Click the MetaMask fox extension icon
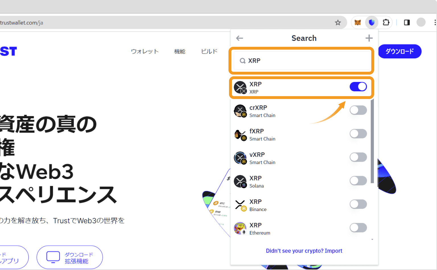This screenshot has width=437, height=270. click(x=358, y=22)
